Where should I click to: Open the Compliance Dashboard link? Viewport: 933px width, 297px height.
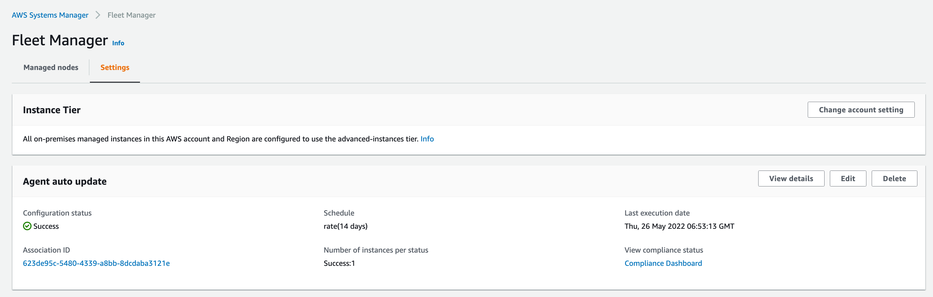coord(663,263)
